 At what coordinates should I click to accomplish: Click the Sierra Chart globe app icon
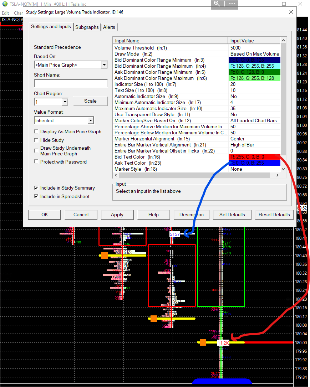pyautogui.click(x=5, y=4)
